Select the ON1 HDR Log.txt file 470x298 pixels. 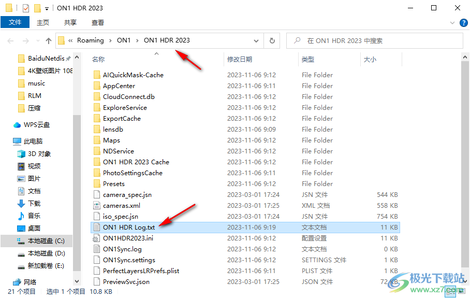[245, 228]
